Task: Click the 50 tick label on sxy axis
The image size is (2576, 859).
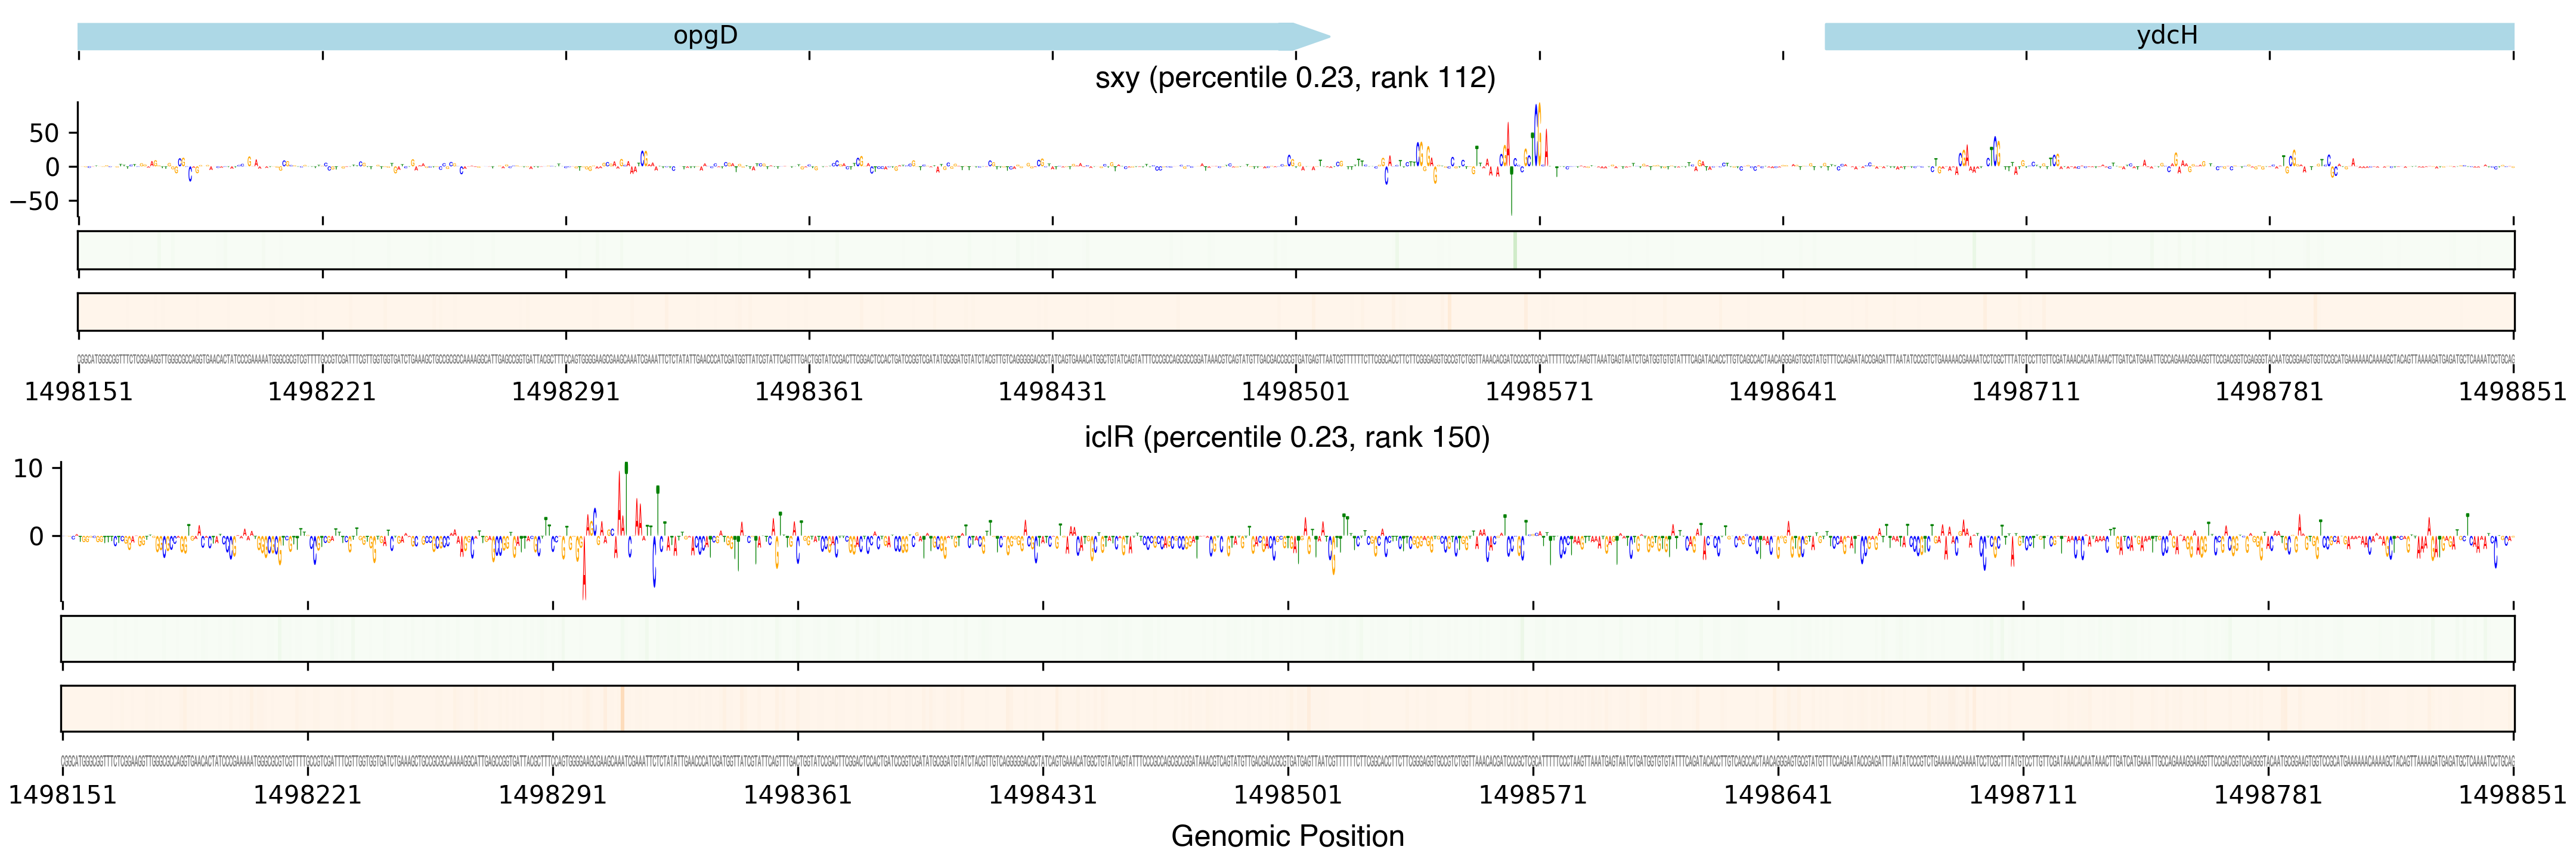Action: pos(44,133)
